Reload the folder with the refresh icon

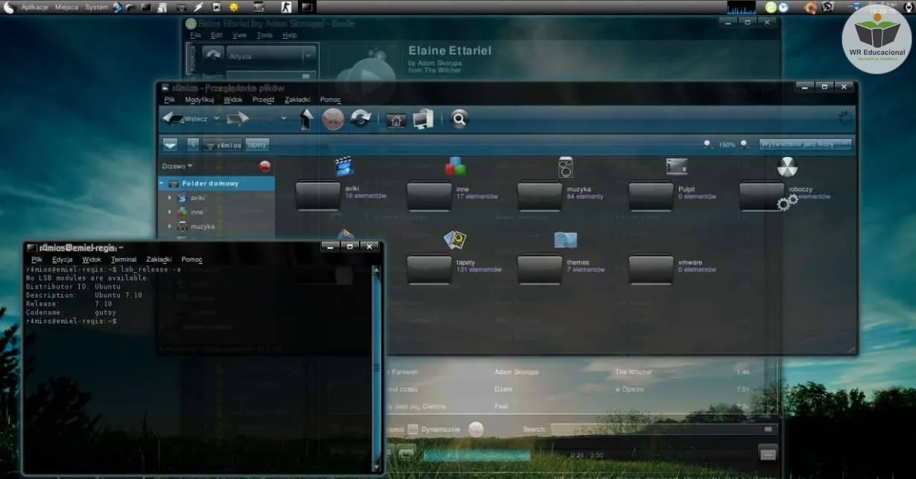[360, 119]
